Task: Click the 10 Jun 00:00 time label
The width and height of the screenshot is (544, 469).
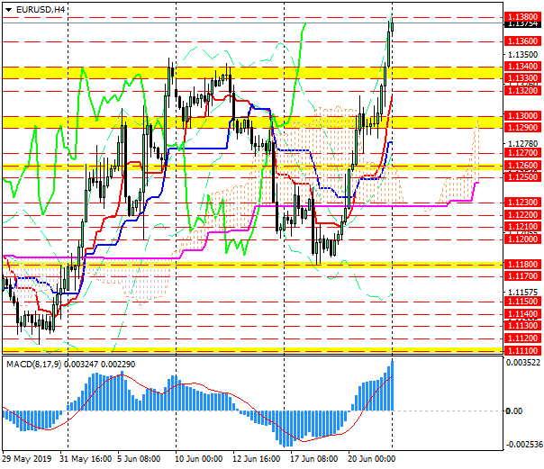Action: click(199, 457)
